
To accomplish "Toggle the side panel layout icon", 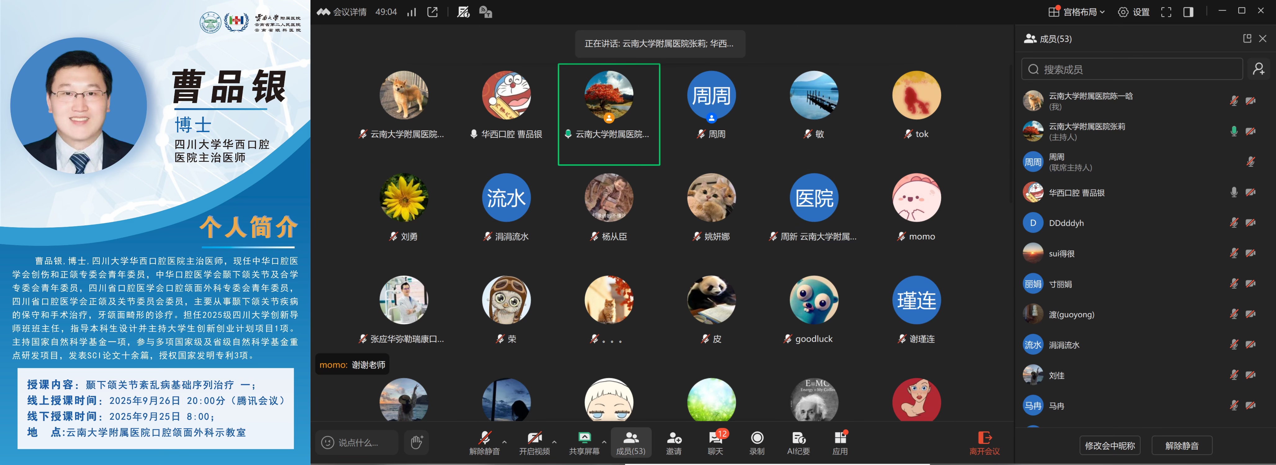I will point(1188,12).
